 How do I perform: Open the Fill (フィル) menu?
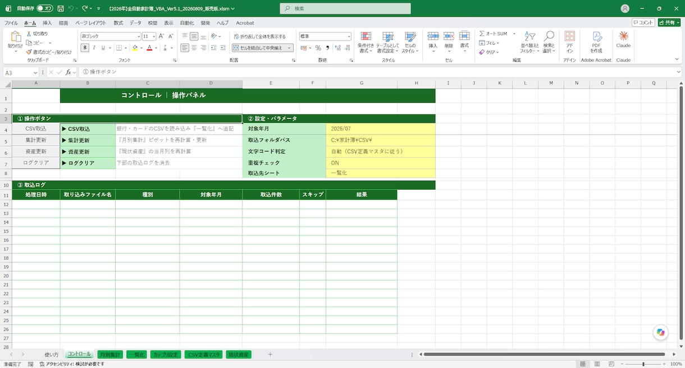click(x=490, y=43)
